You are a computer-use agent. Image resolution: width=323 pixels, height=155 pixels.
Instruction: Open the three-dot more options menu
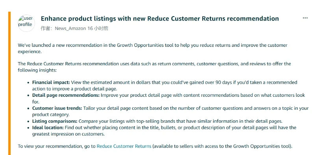(x=305, y=18)
